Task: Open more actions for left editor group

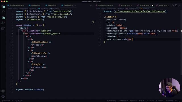Action: (91, 5)
